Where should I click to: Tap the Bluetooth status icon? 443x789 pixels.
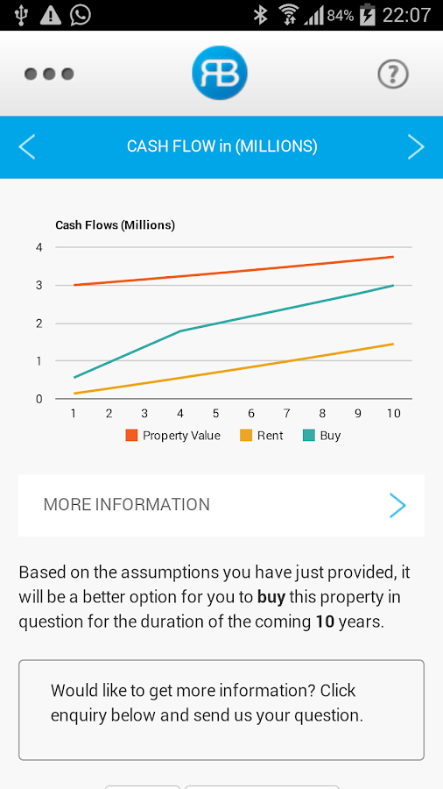click(260, 15)
